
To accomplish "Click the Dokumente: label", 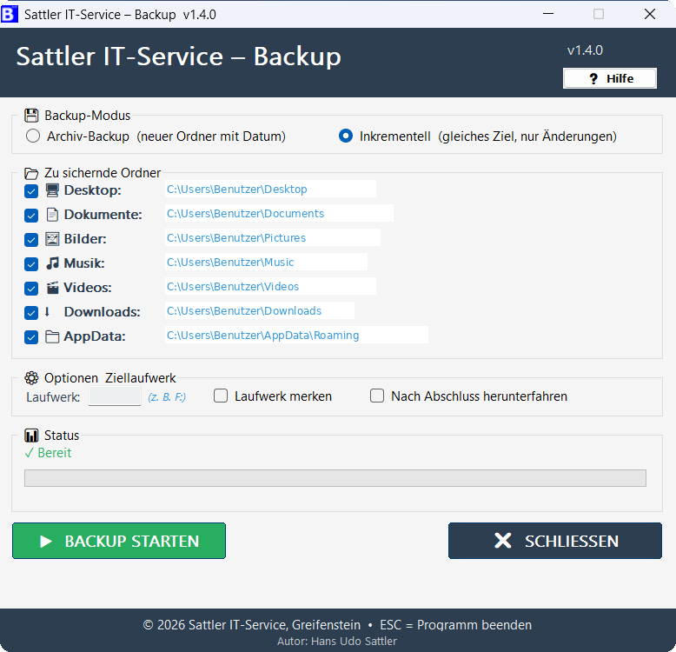I will pyautogui.click(x=103, y=215).
